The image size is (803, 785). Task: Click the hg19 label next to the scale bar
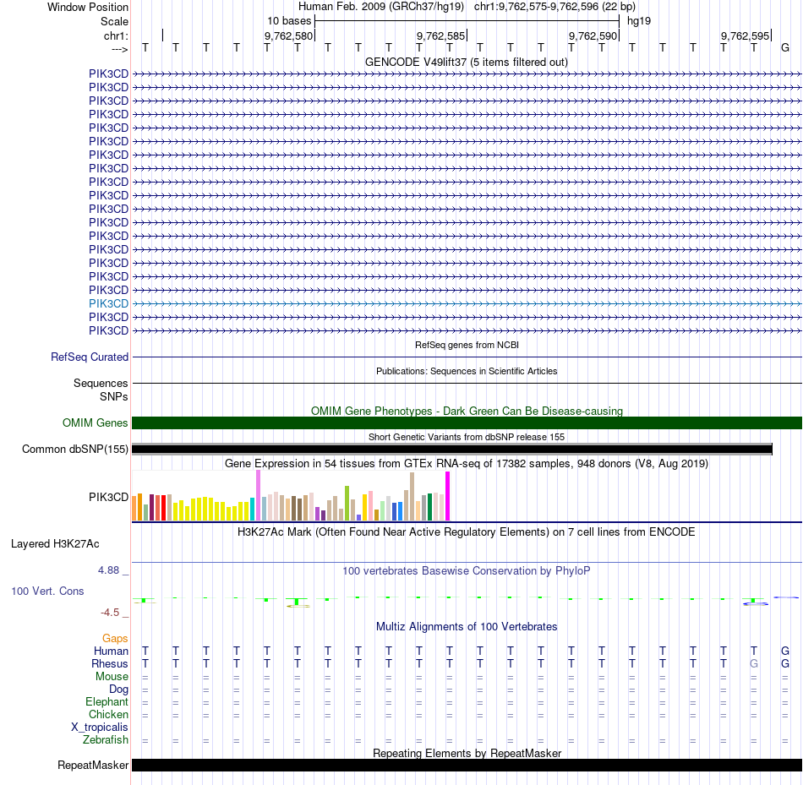coord(639,21)
